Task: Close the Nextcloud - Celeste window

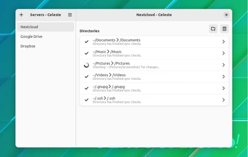Action: point(226,15)
